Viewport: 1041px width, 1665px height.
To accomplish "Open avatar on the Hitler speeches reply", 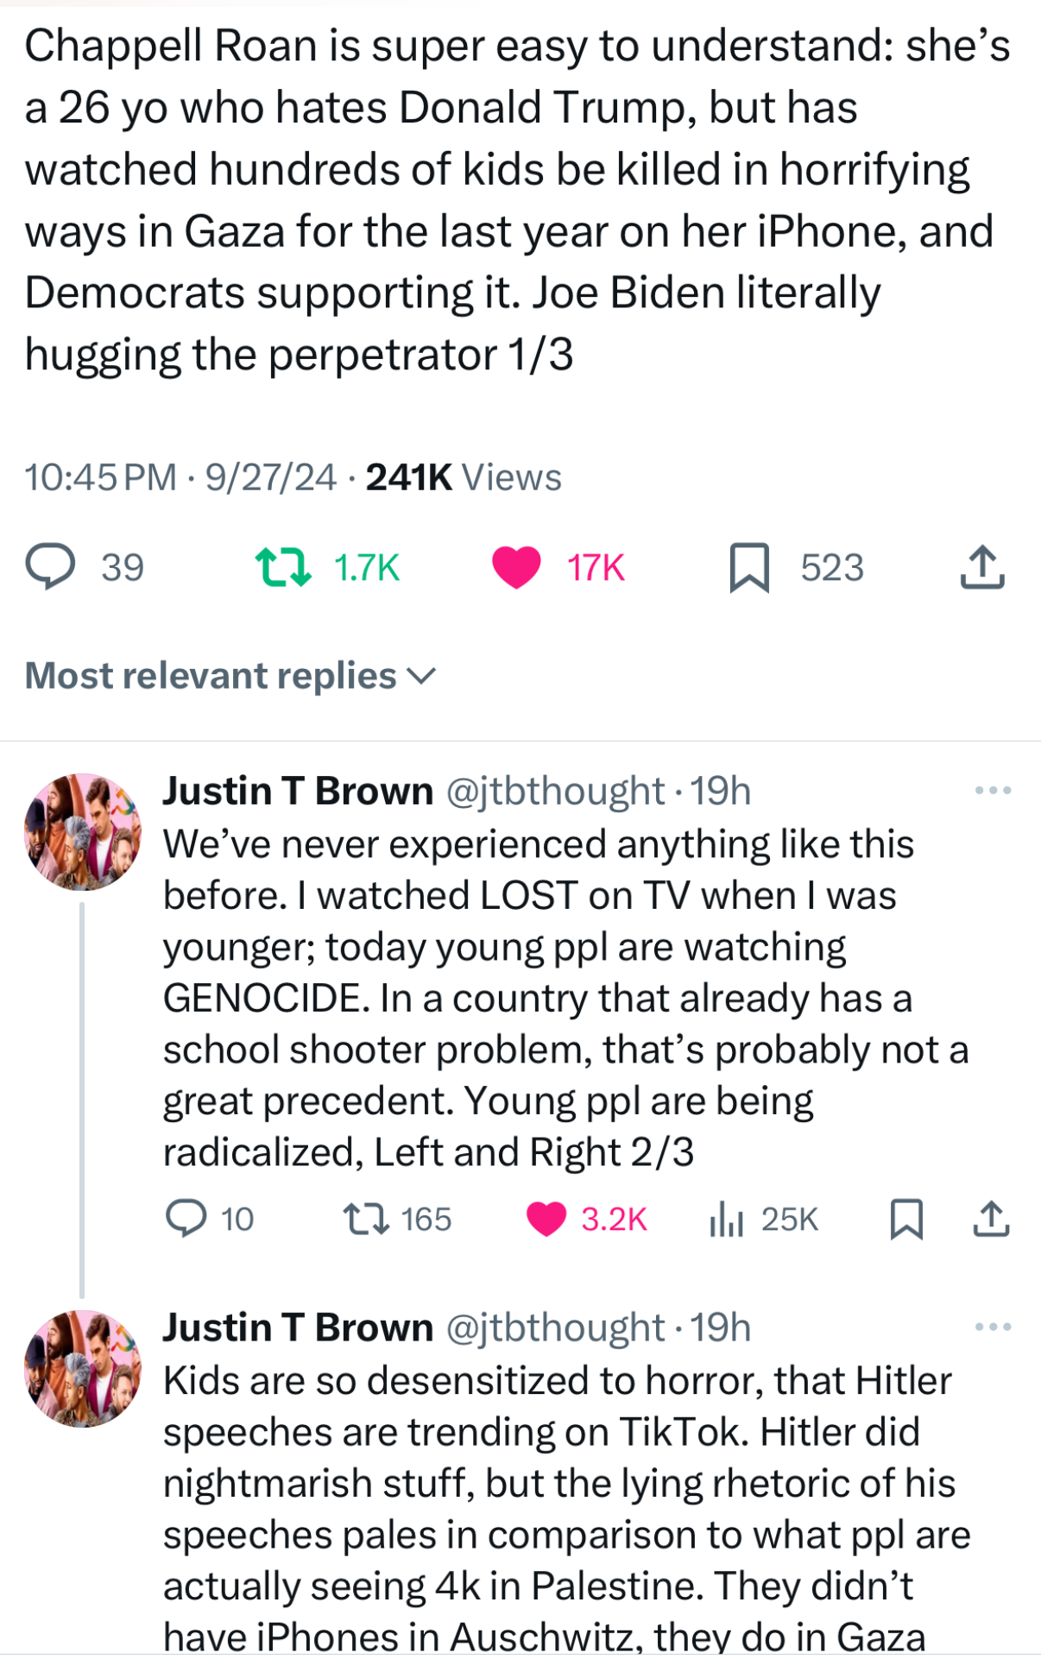I will tap(83, 1369).
